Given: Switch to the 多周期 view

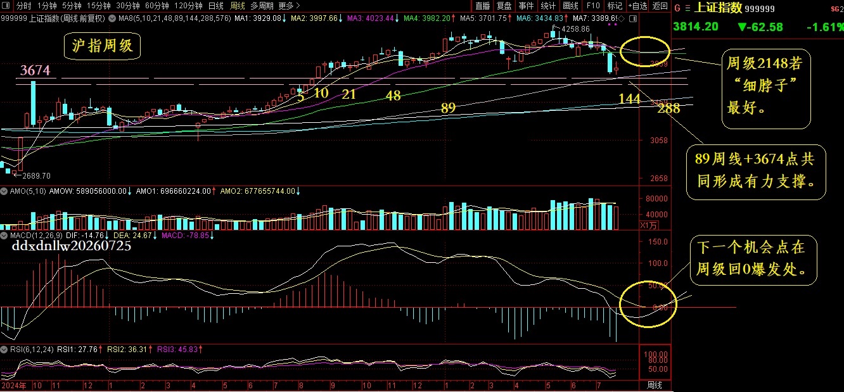Looking at the screenshot, I should click(x=262, y=6).
